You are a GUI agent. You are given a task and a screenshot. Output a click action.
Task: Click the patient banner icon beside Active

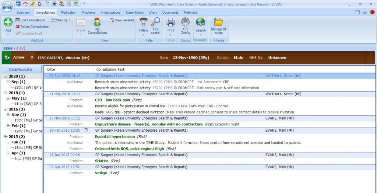click(x=7, y=57)
